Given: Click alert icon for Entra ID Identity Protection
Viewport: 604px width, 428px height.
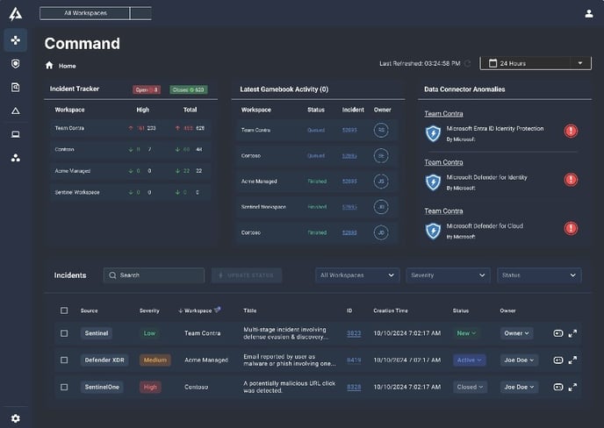Looking at the screenshot, I should point(571,131).
